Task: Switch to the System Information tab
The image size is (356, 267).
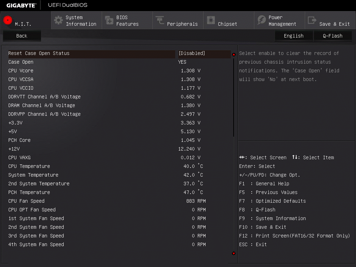Action: click(76, 21)
